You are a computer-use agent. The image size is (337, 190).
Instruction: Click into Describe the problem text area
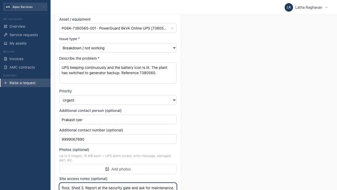click(118, 73)
